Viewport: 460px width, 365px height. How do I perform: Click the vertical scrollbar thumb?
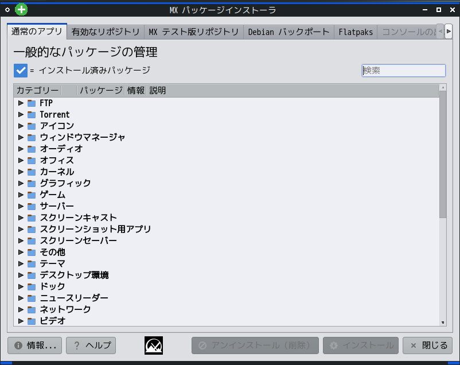click(x=443, y=154)
